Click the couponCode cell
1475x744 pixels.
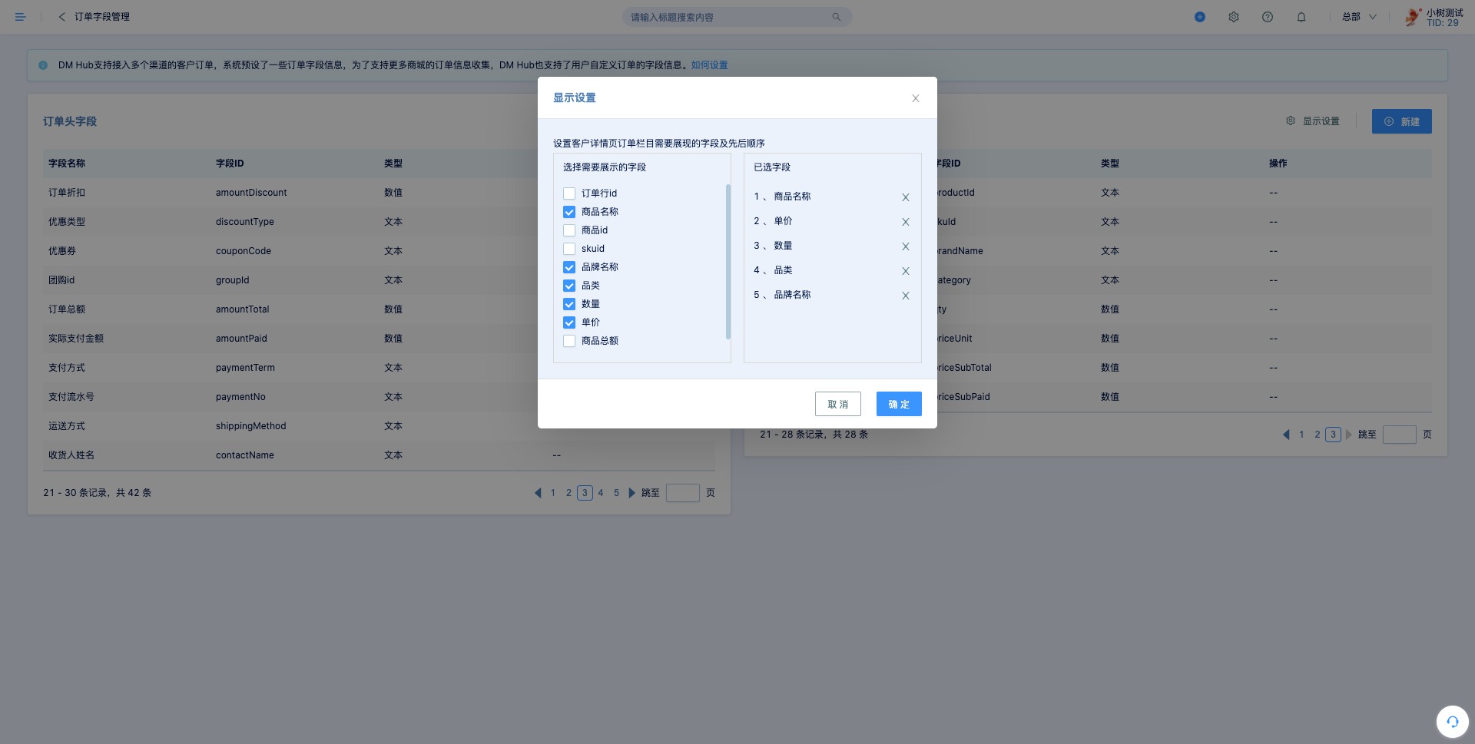244,251
